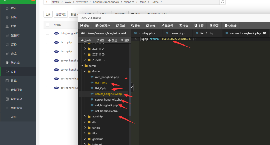Open info_hongheiK.php in the file tree
This screenshot has width=270, height=145.
(107, 77)
